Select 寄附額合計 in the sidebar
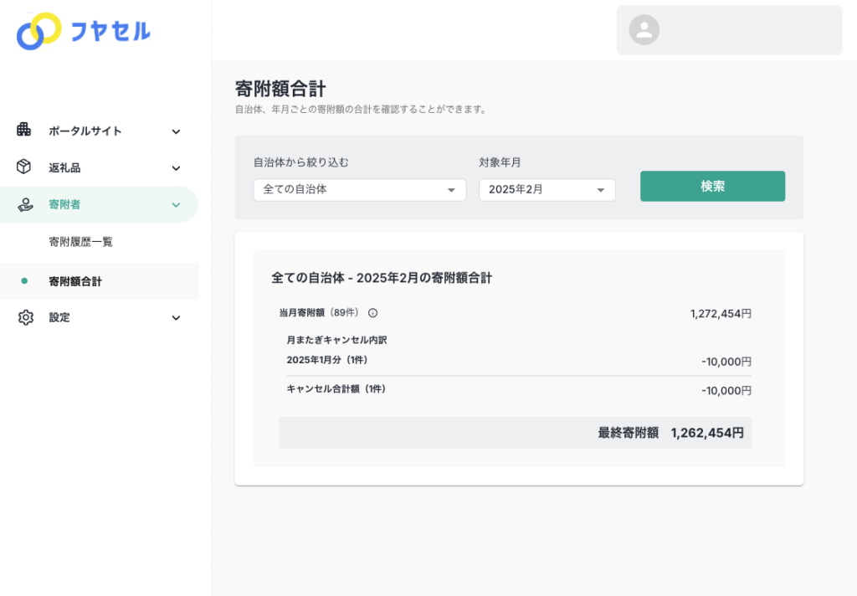This screenshot has height=596, width=857. [75, 281]
